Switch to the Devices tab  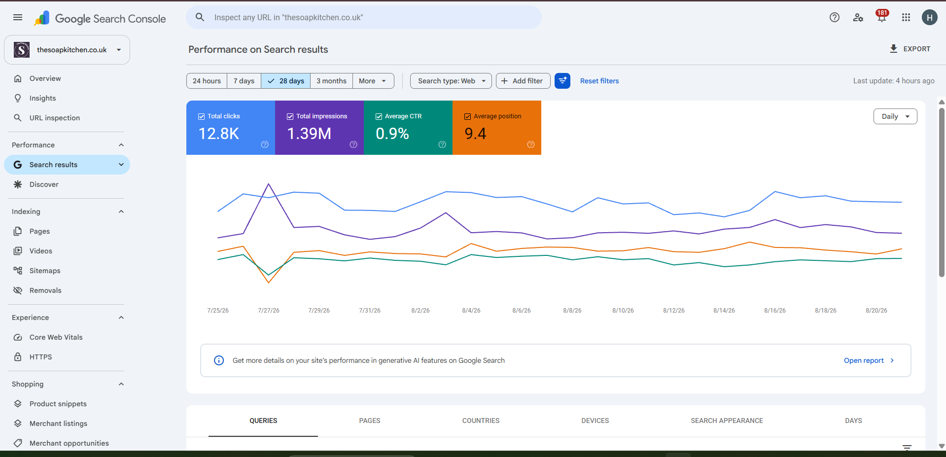[x=595, y=421]
